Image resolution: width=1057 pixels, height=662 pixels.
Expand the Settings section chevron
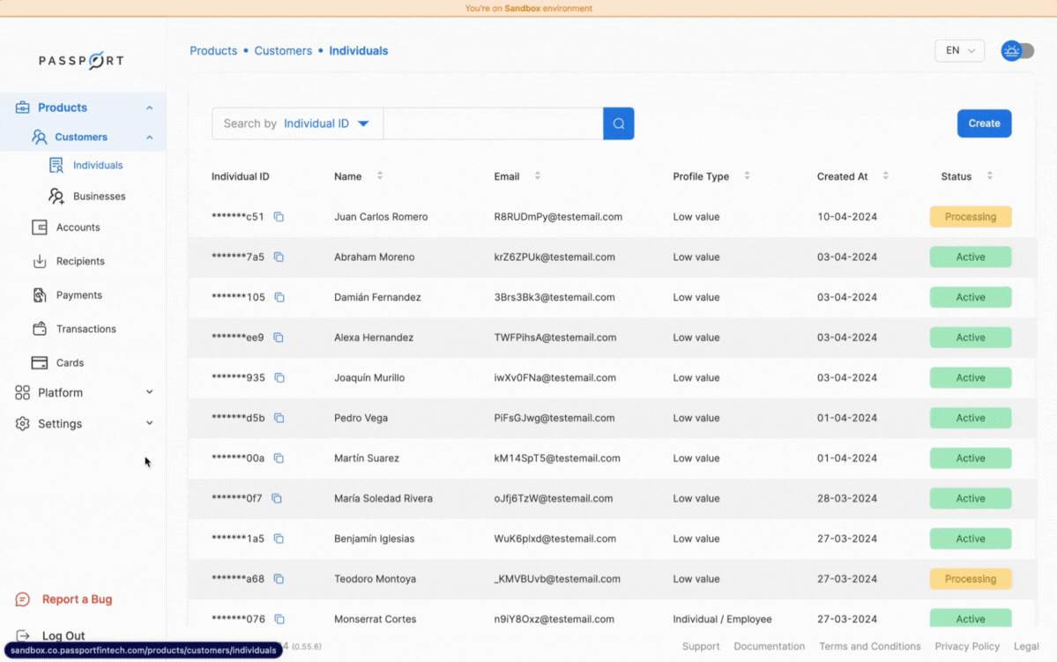point(149,423)
